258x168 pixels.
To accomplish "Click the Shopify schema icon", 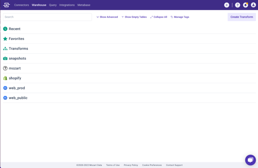I will pos(5,78).
